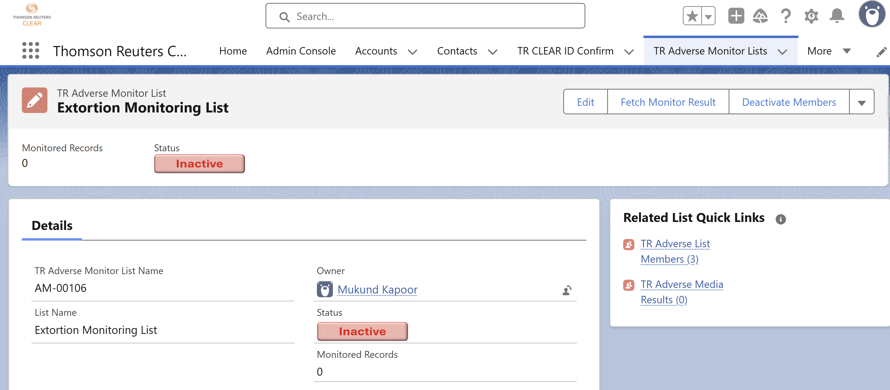Click the AM-00106 list name value
Viewport: 890px width, 390px height.
tap(60, 288)
